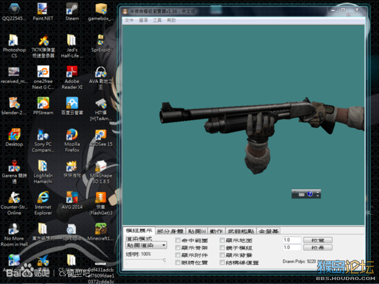379x284 pixels.
Task: Open the 工具 tools menu
Action: pyautogui.click(x=157, y=20)
